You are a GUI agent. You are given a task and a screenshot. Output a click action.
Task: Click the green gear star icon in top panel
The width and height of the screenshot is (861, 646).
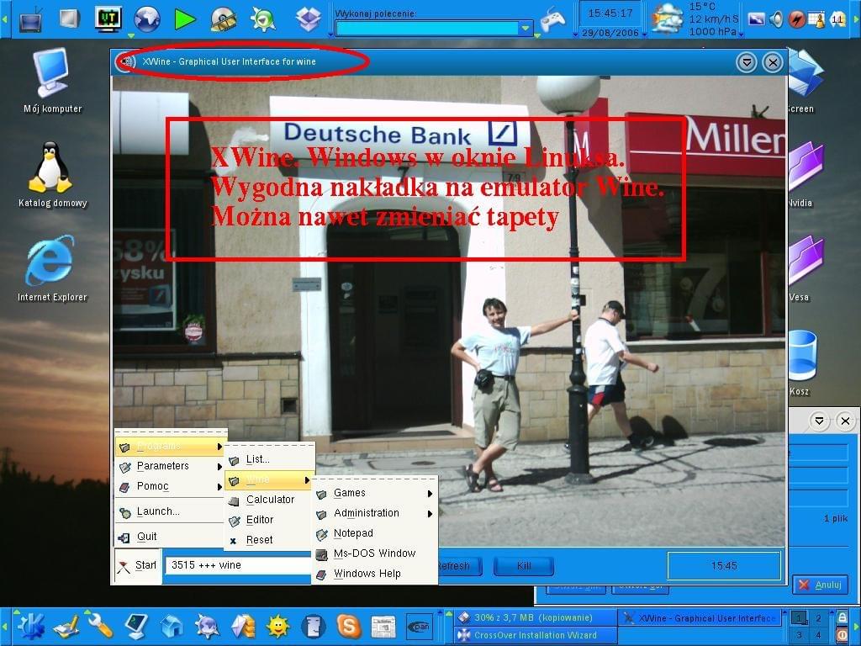pos(263,19)
